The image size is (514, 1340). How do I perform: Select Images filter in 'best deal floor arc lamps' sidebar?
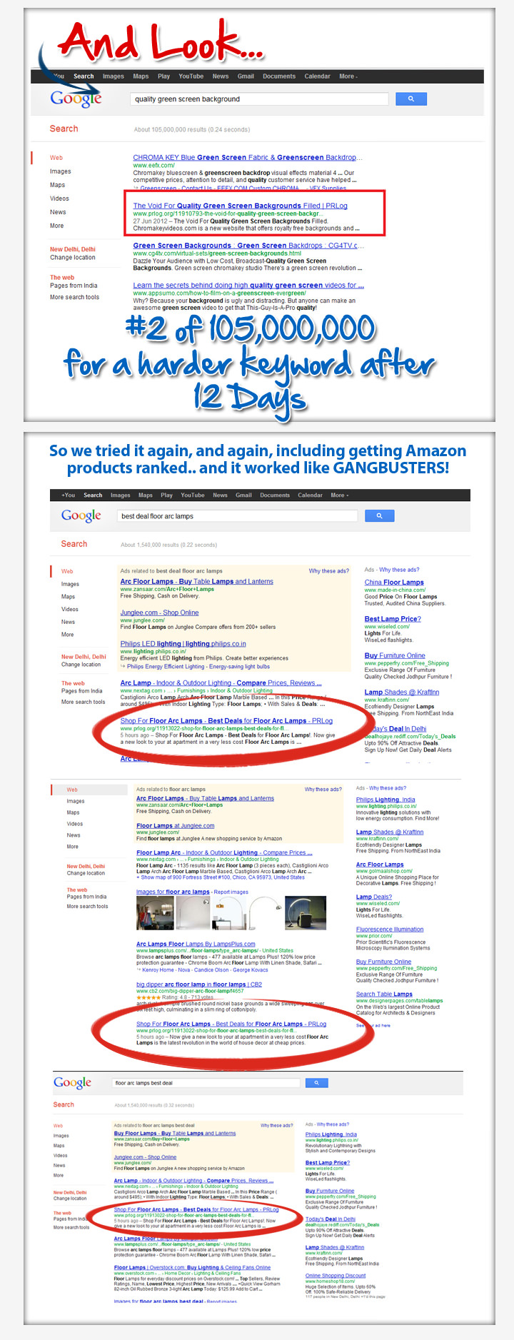[70, 584]
